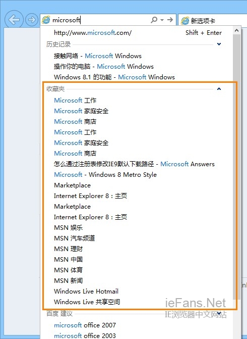Click the Forward navigation arrow button
Screen dimensions: 247x339
point(32,20)
